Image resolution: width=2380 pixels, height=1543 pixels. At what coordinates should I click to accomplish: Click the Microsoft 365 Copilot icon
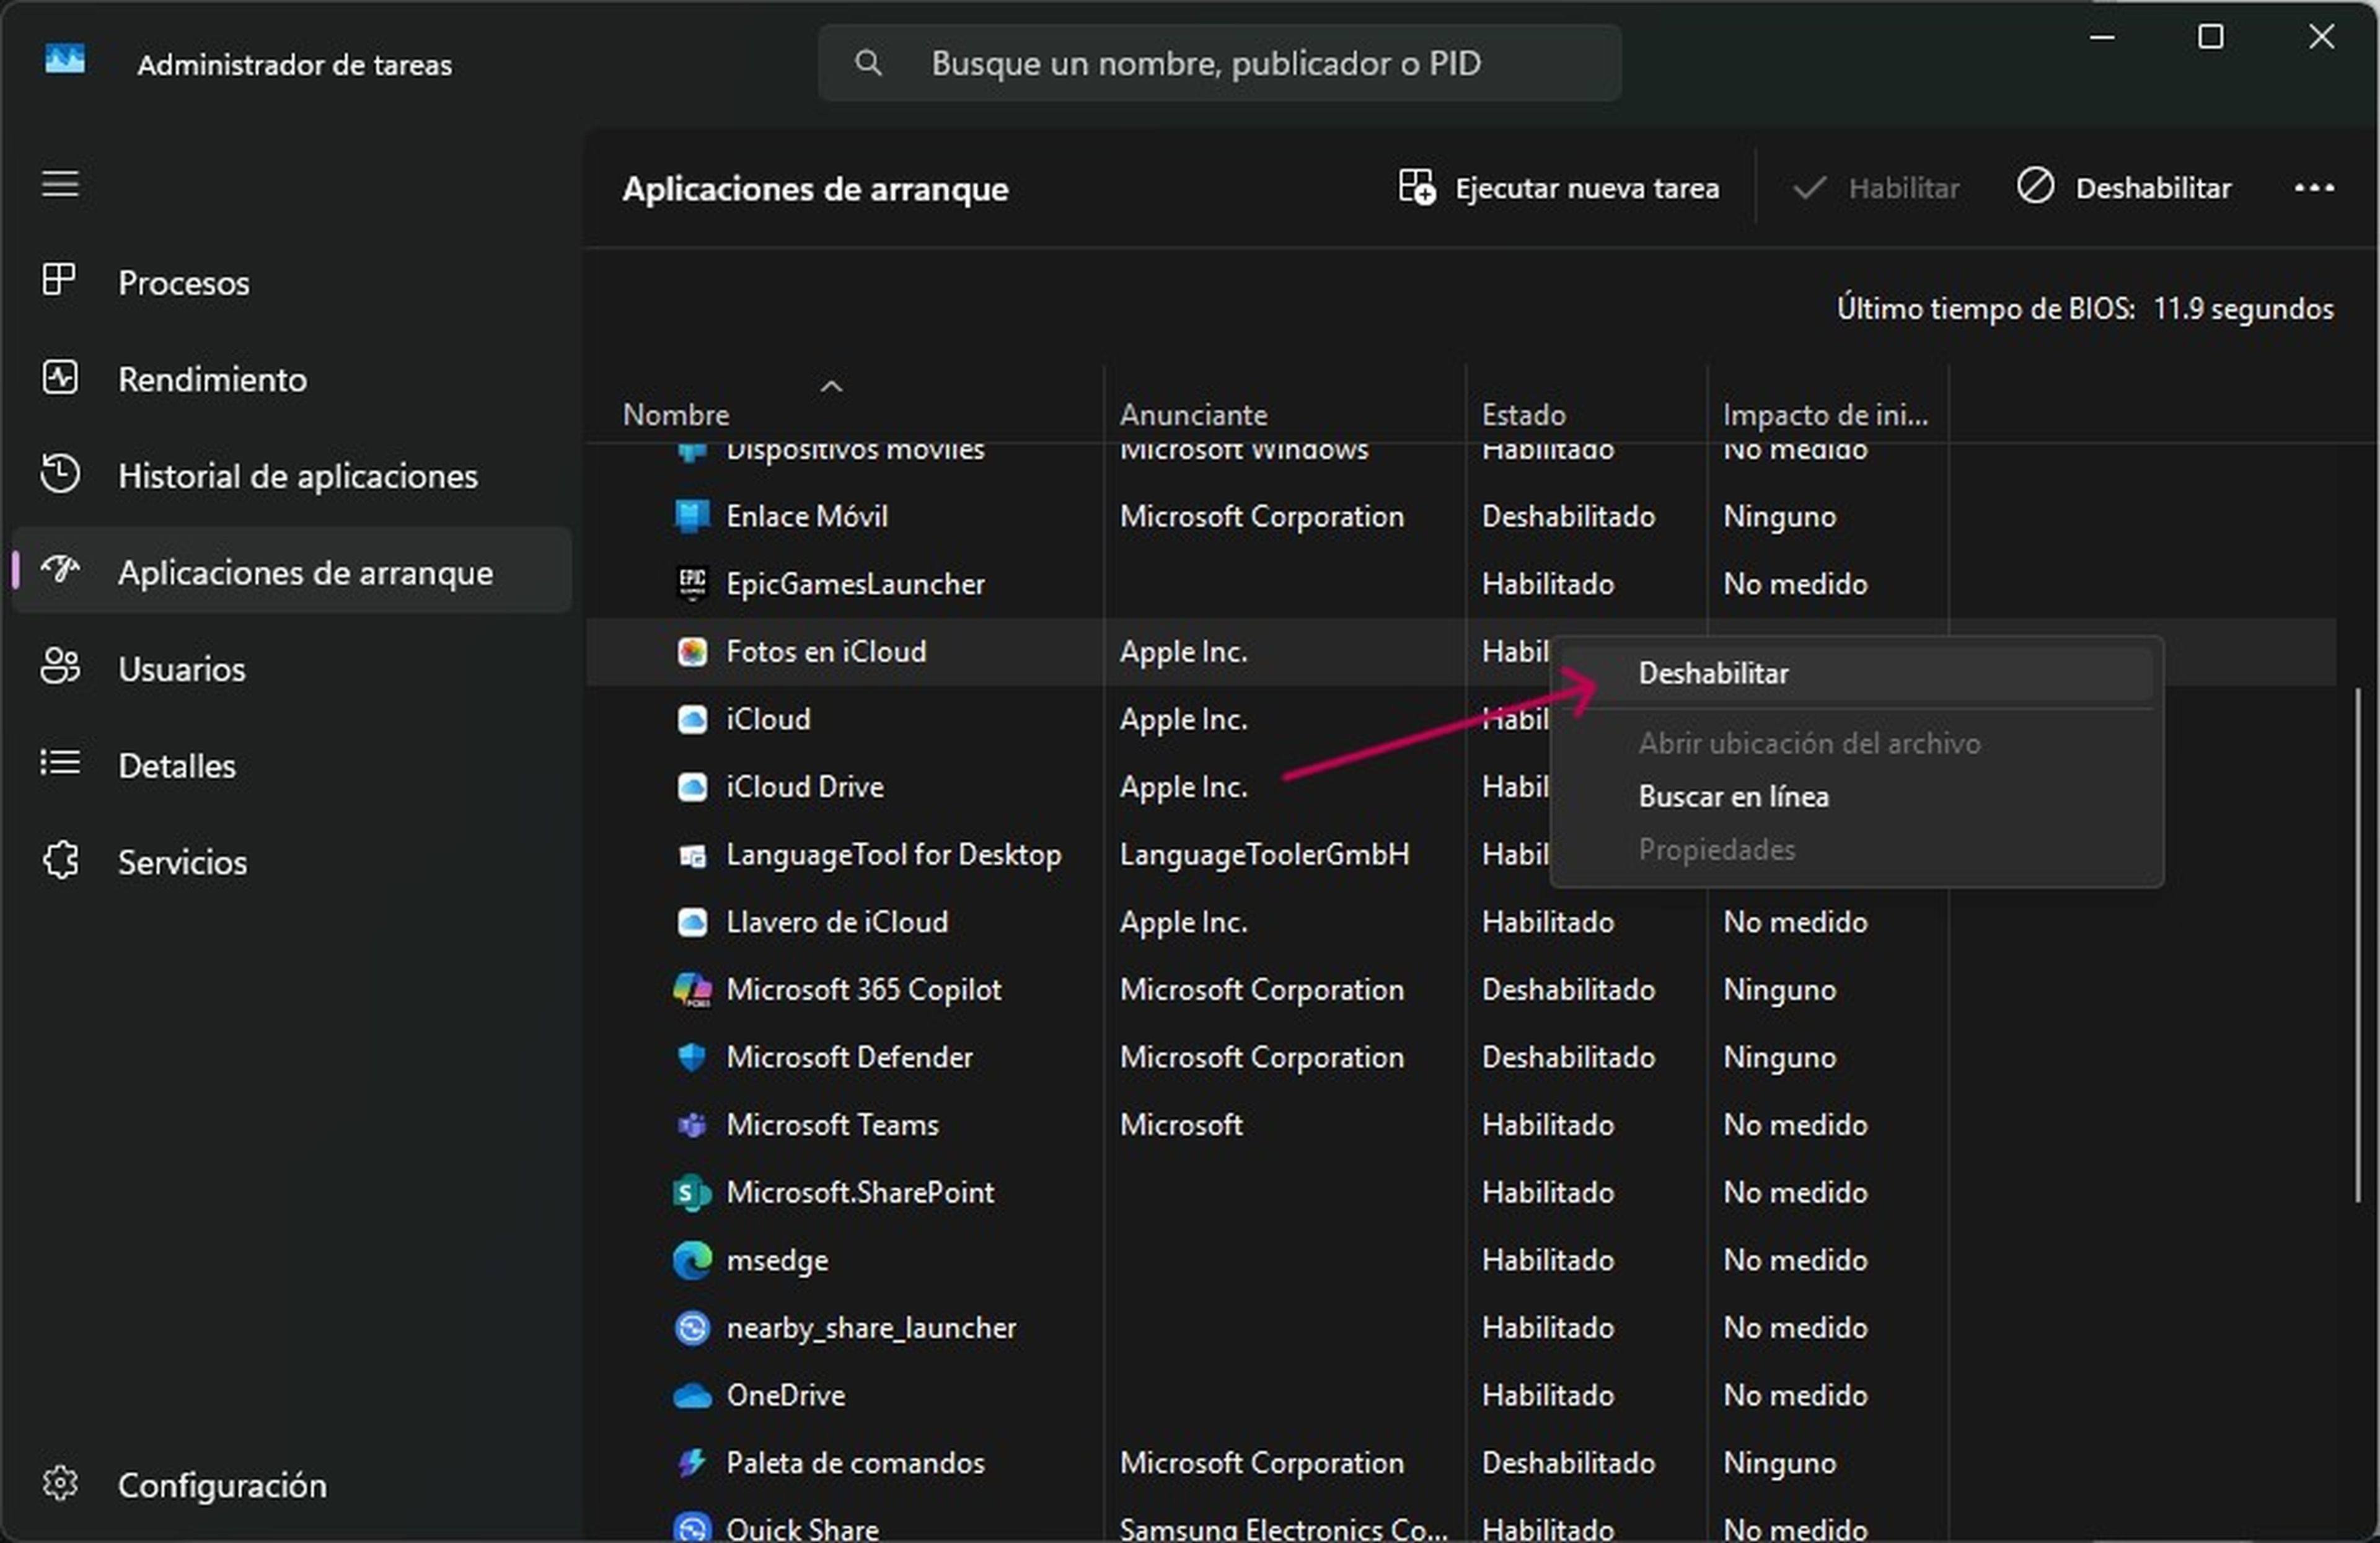[x=692, y=989]
